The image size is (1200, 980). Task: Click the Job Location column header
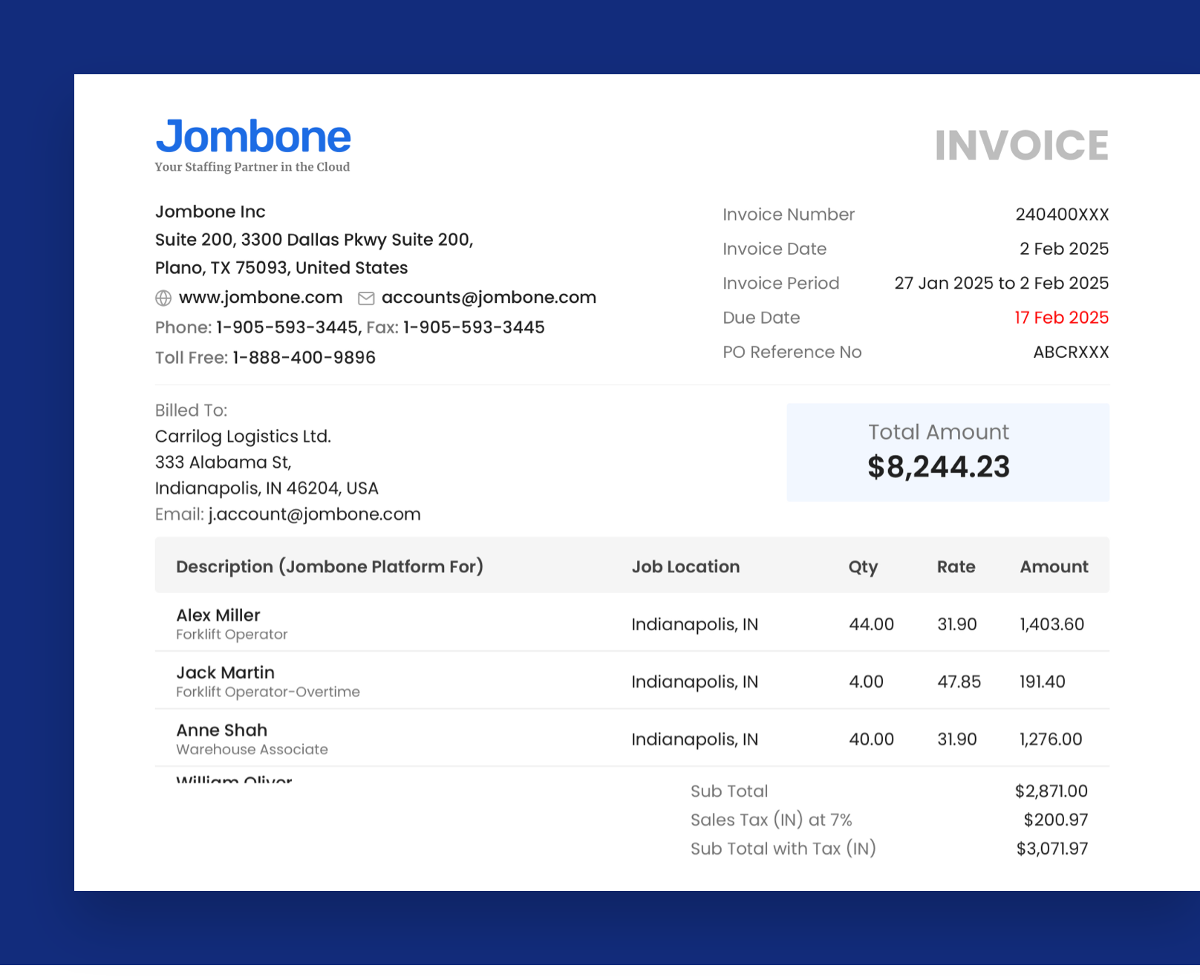pyautogui.click(x=685, y=567)
